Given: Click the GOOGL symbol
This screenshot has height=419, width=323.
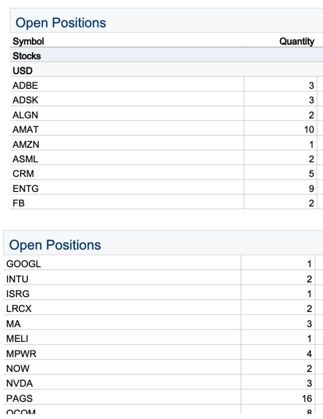Looking at the screenshot, I should [x=24, y=264].
